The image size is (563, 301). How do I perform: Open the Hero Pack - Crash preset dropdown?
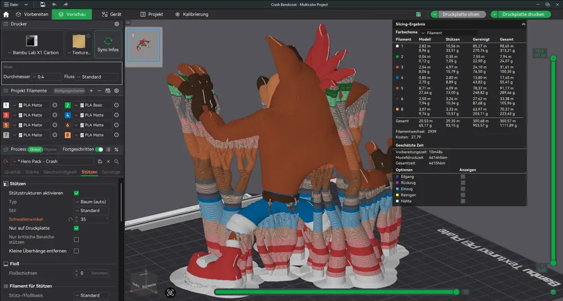[53, 161]
